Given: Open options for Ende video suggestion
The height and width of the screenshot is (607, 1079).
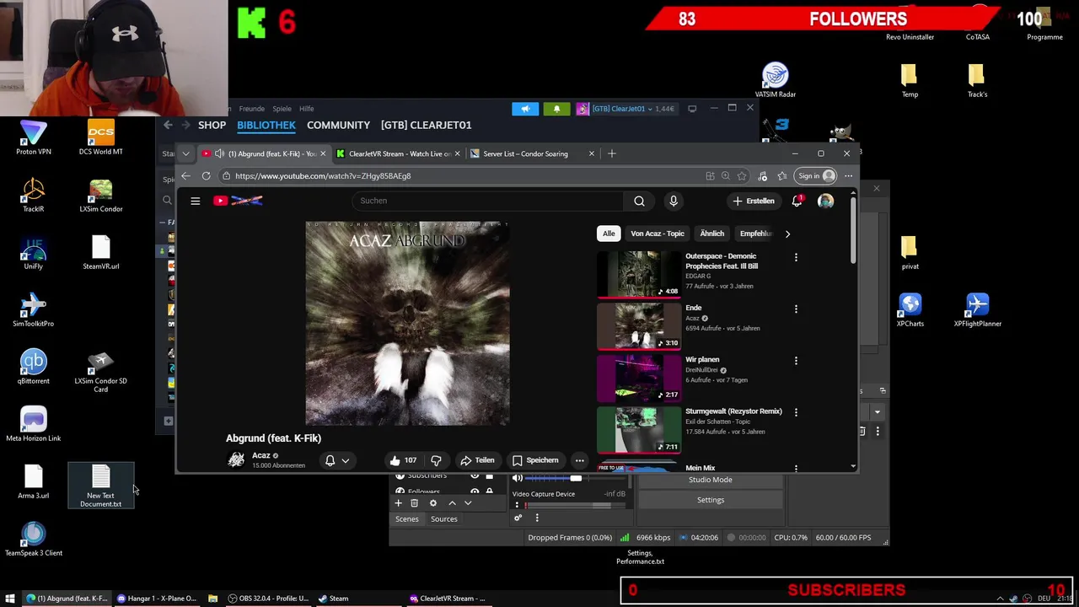Looking at the screenshot, I should pyautogui.click(x=796, y=309).
